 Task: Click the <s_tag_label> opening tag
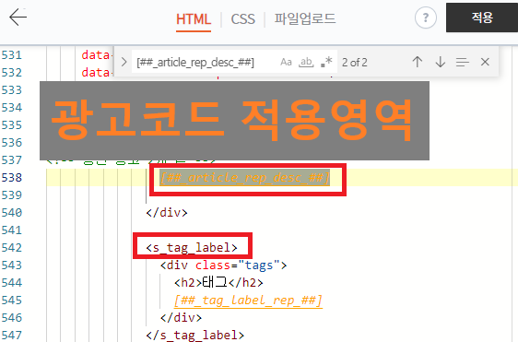coord(192,247)
